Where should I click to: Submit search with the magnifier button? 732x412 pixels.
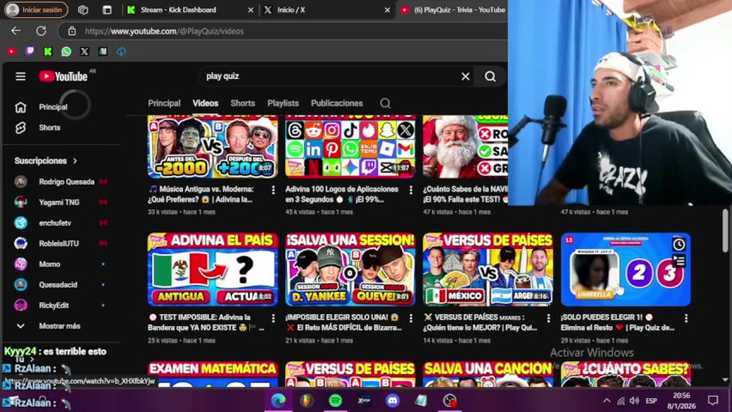coord(490,76)
